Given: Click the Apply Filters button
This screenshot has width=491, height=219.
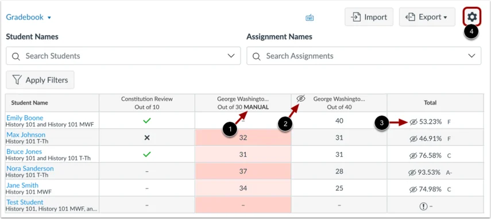Looking at the screenshot, I should [x=40, y=80].
